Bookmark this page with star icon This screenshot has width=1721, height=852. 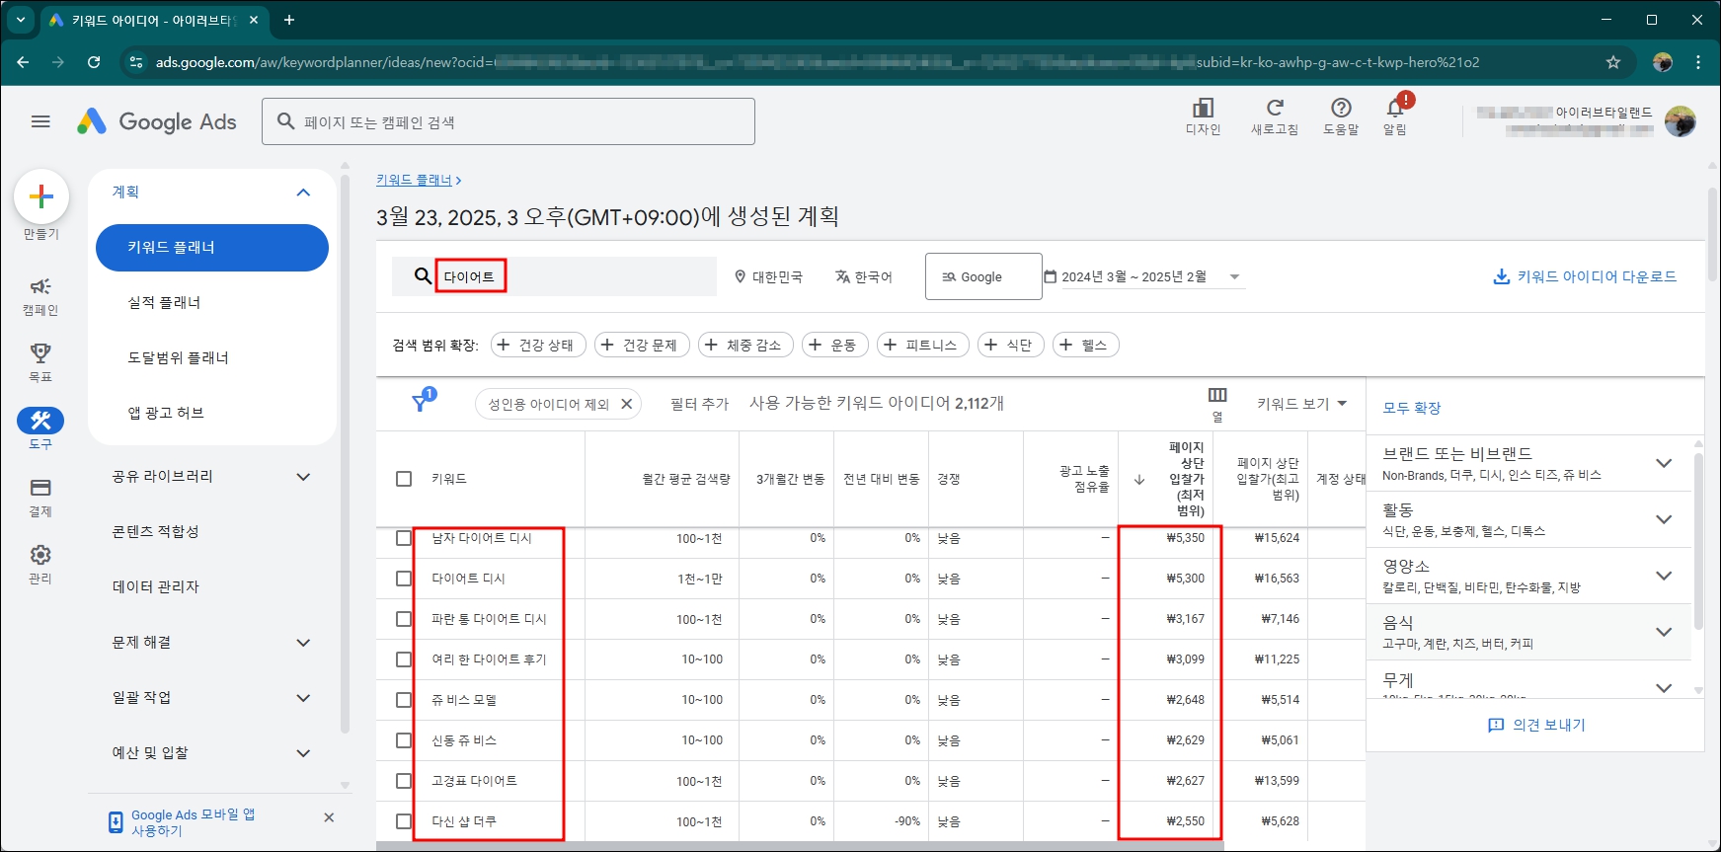point(1613,62)
